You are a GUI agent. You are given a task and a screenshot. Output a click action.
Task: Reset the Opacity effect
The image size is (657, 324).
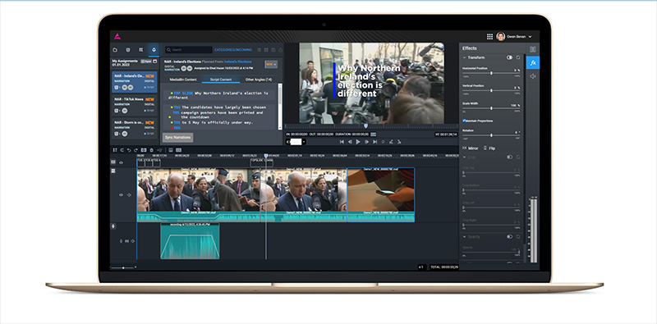point(518,236)
